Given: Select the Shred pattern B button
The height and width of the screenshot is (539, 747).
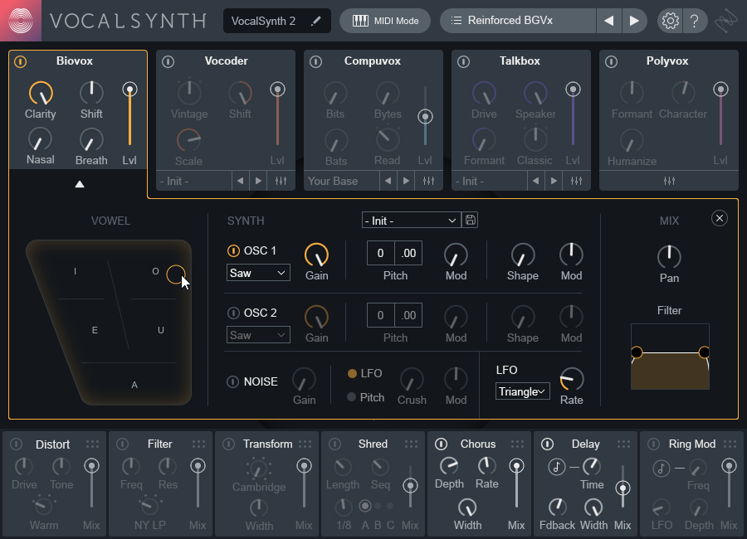Looking at the screenshot, I should (x=378, y=506).
